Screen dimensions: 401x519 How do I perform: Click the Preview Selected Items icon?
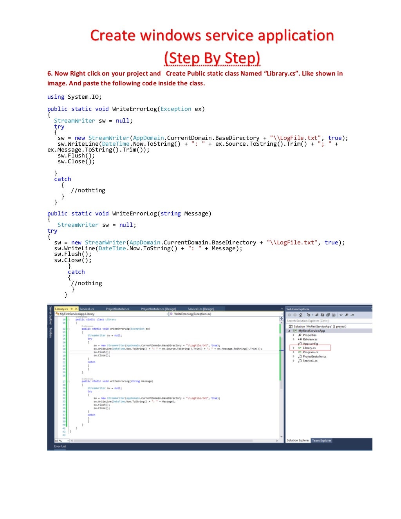(x=352, y=315)
